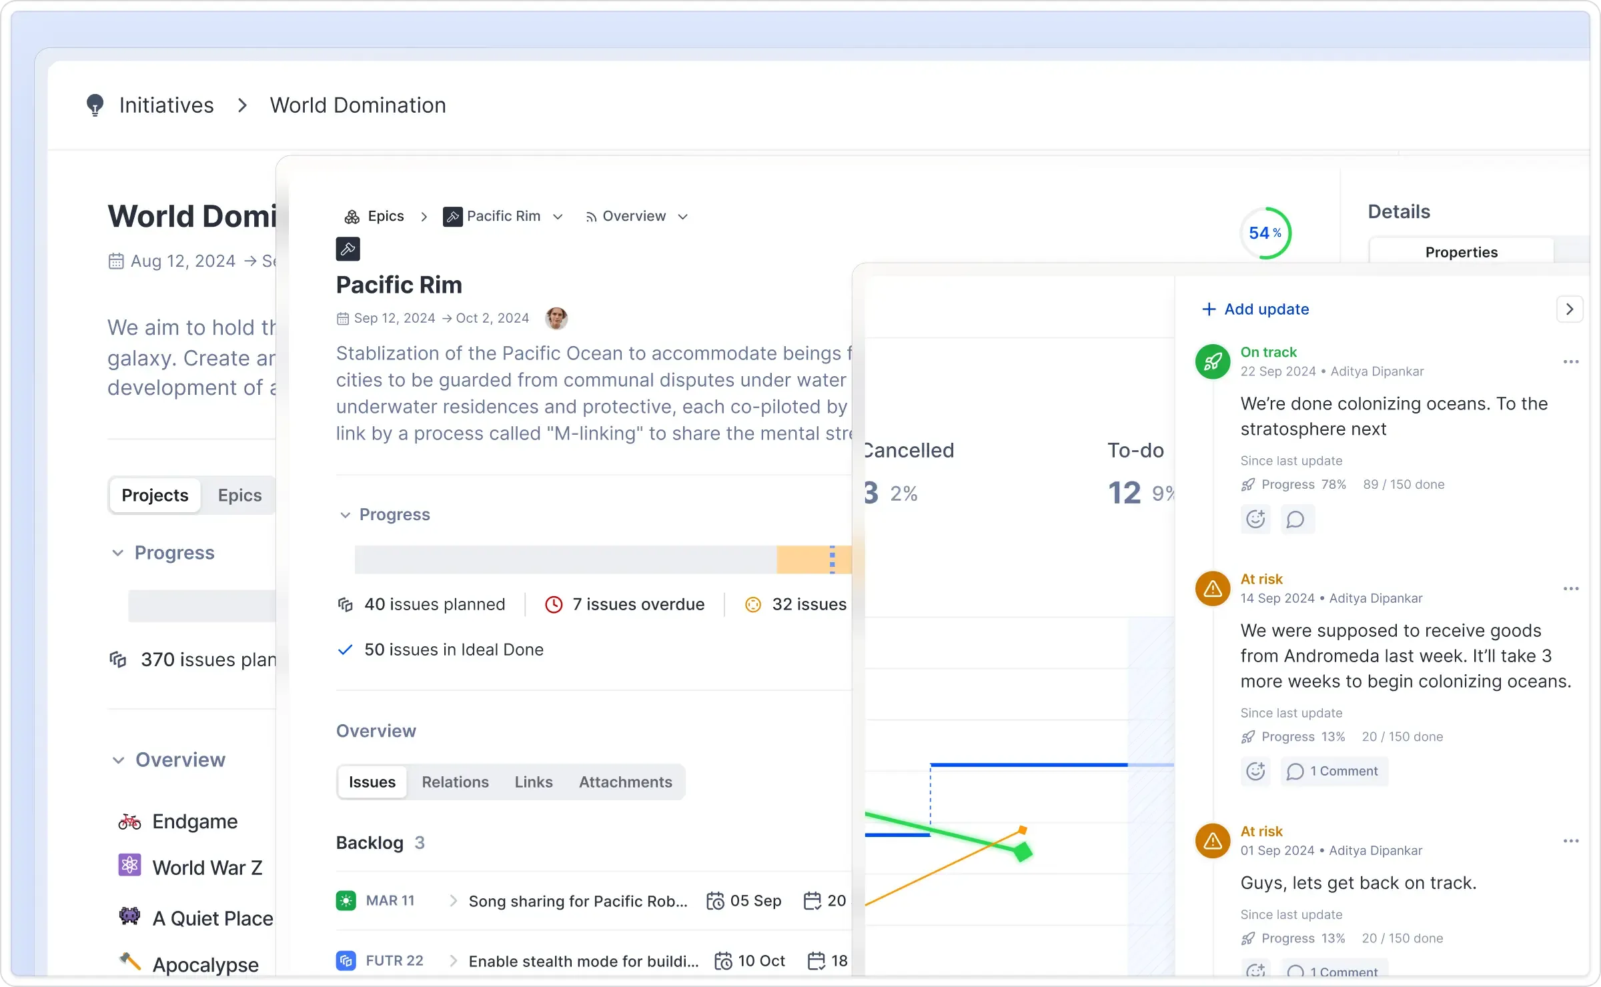Click the first At risk warning icon
The height and width of the screenshot is (987, 1601).
pyautogui.click(x=1212, y=588)
